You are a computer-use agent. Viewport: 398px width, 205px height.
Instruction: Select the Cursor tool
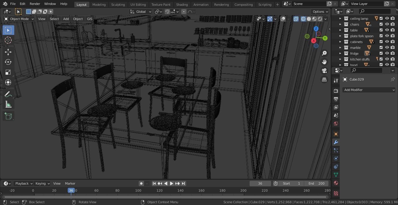[8, 40]
